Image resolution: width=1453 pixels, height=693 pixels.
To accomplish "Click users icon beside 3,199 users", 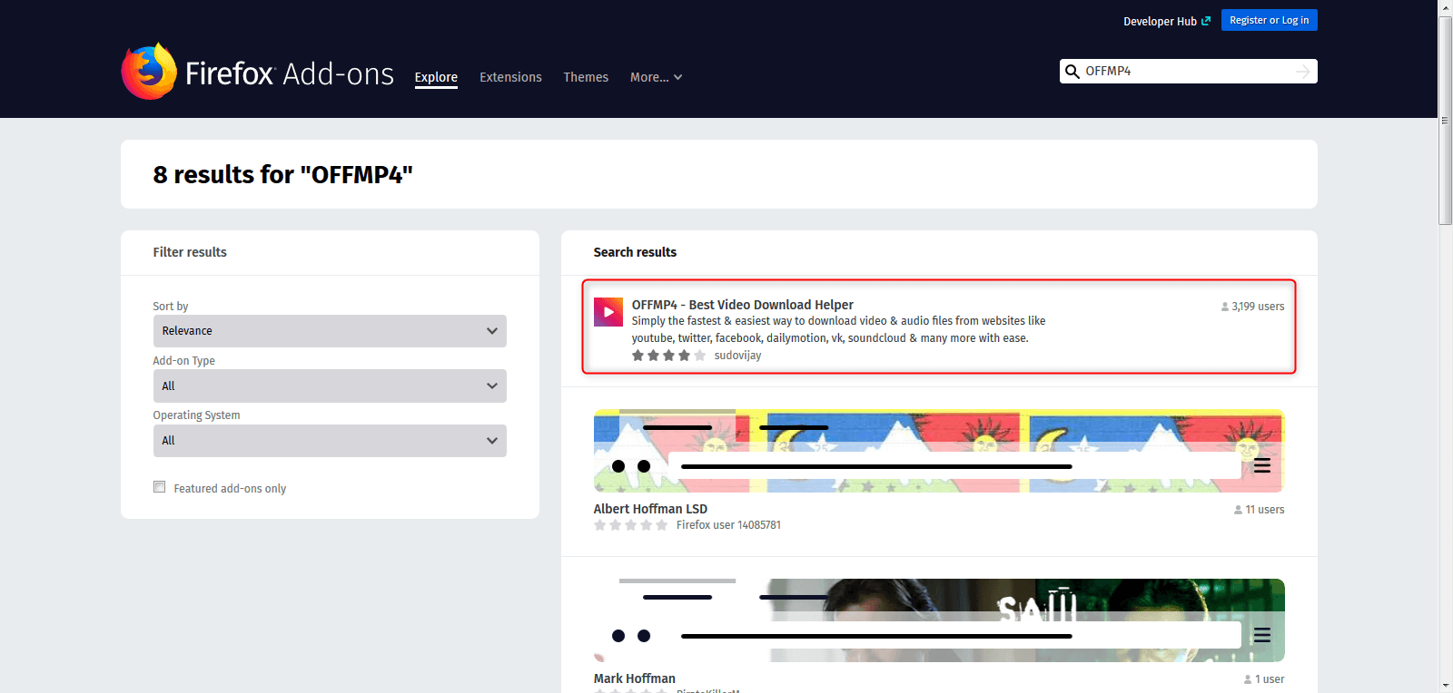I will 1225,307.
